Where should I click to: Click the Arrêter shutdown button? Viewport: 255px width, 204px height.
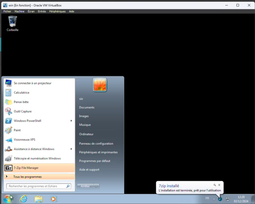pyautogui.click(x=85, y=186)
